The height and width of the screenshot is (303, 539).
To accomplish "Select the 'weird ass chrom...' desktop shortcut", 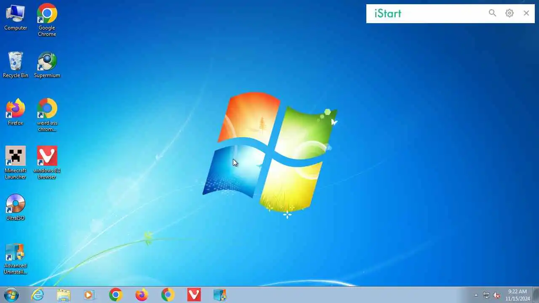I will pyautogui.click(x=47, y=115).
